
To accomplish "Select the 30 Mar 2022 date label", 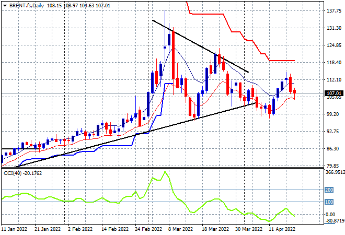I will point(249,229).
